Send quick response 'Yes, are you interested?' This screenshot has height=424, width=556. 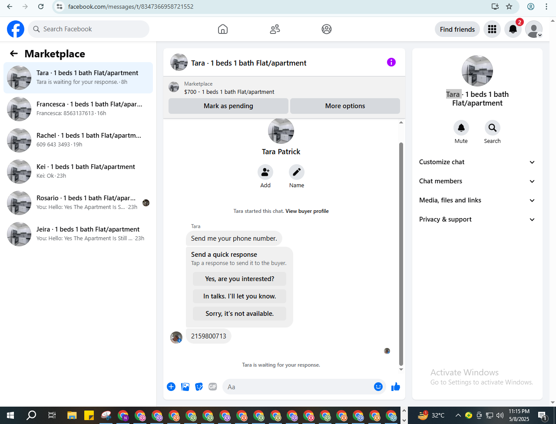click(x=240, y=279)
